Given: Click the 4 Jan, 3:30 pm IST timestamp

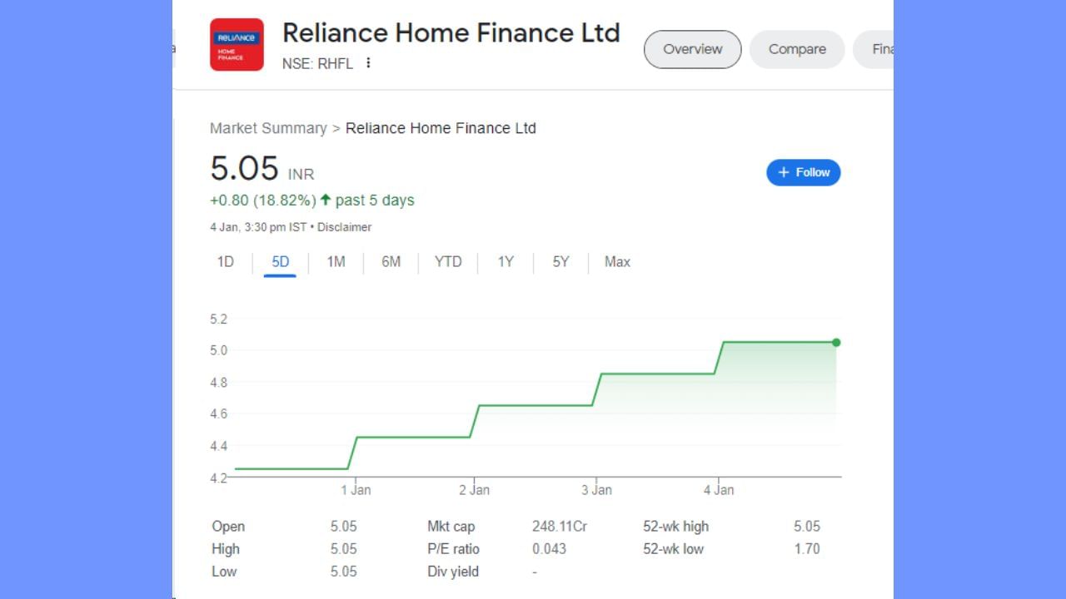Looking at the screenshot, I should click(x=258, y=227).
